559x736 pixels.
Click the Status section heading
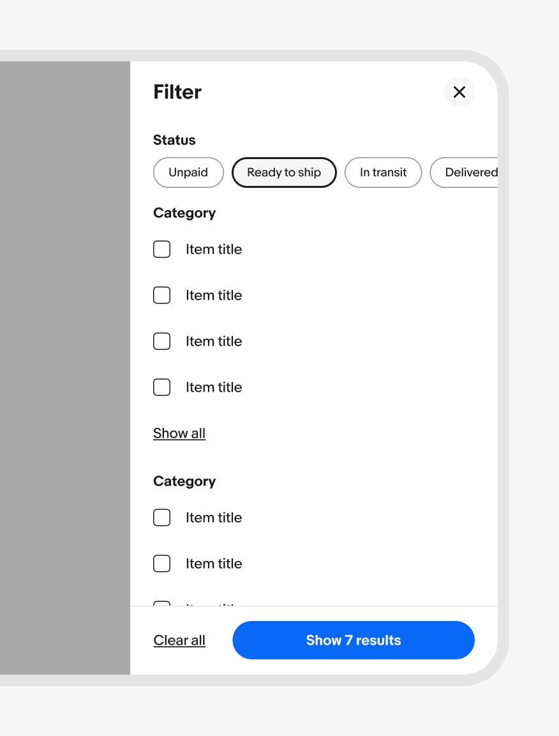pos(174,140)
